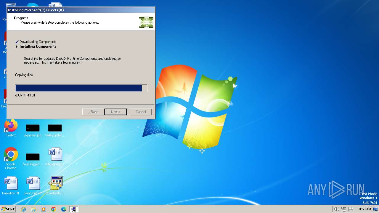Click the Downloading Components step text

click(x=38, y=42)
